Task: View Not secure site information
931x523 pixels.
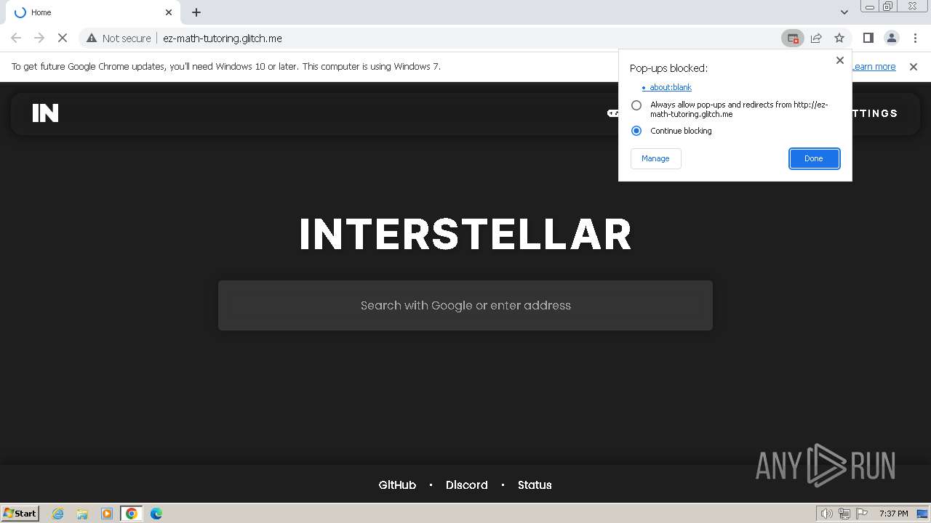Action: coord(119,38)
